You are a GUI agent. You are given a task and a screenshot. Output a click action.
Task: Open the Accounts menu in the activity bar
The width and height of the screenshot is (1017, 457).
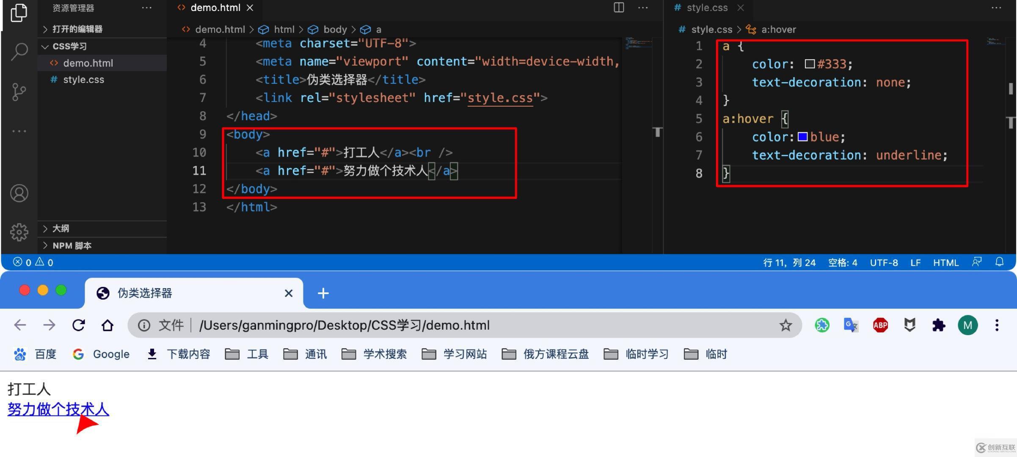(x=19, y=193)
